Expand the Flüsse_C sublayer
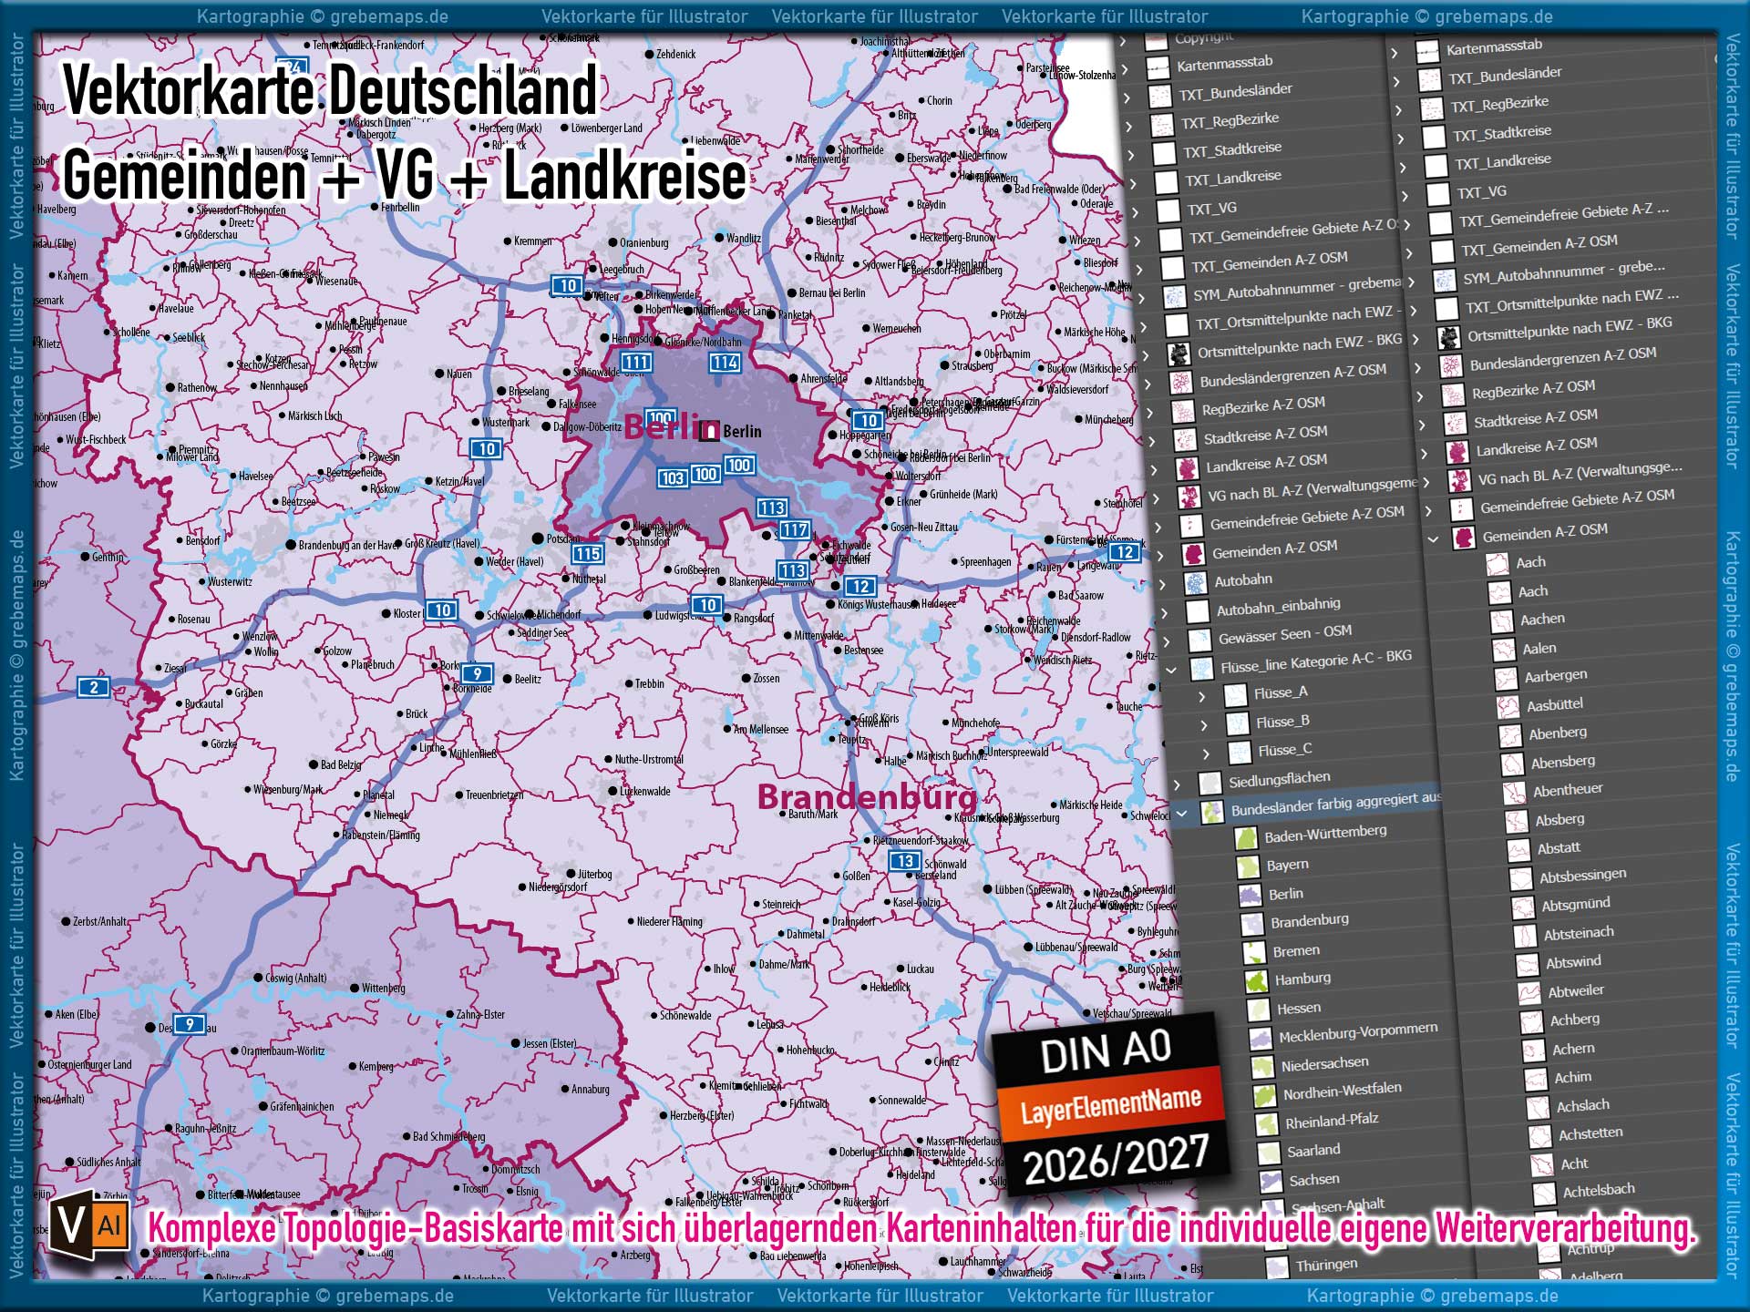1750x1312 pixels. pos(1206,755)
